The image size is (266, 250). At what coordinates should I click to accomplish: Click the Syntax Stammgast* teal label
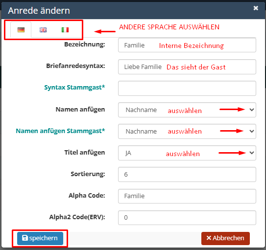point(74,88)
